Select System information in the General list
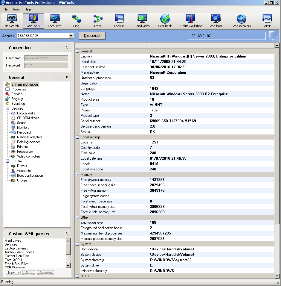 coord(25,84)
